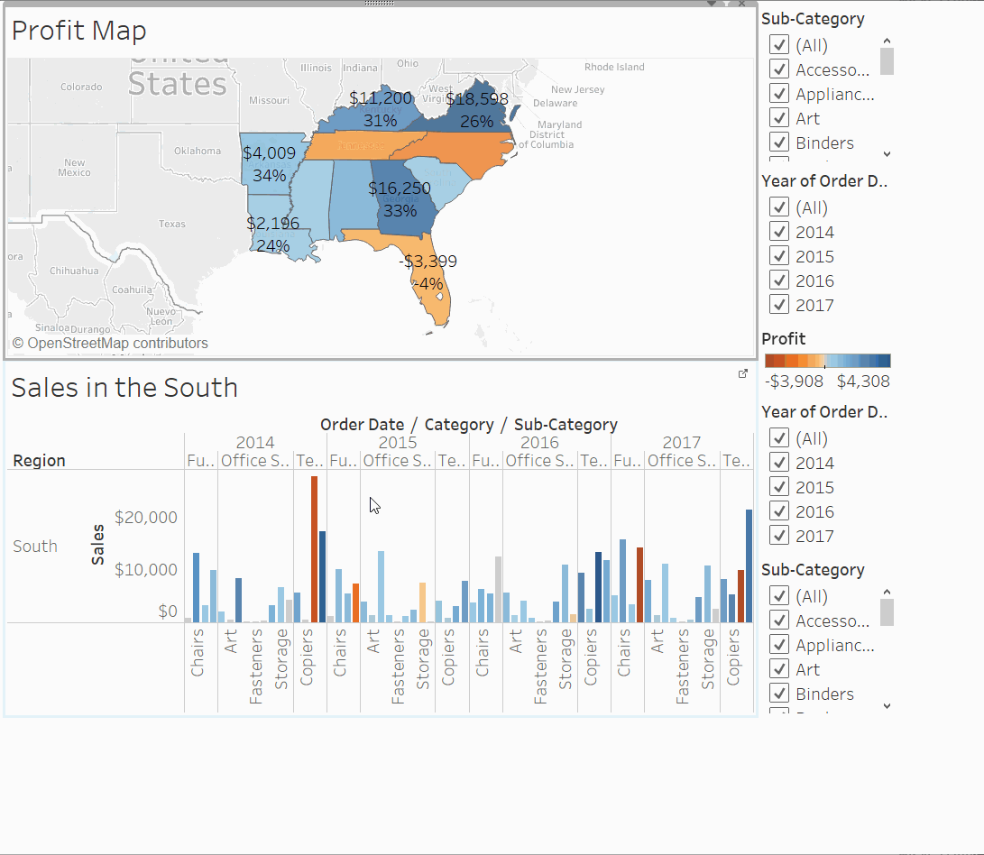Click scroll-down arrow in the upper Sub-Category filter

887,154
